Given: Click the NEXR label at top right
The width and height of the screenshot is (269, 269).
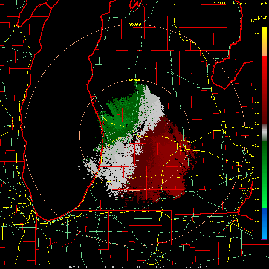Looking at the screenshot, I should [x=263, y=18].
